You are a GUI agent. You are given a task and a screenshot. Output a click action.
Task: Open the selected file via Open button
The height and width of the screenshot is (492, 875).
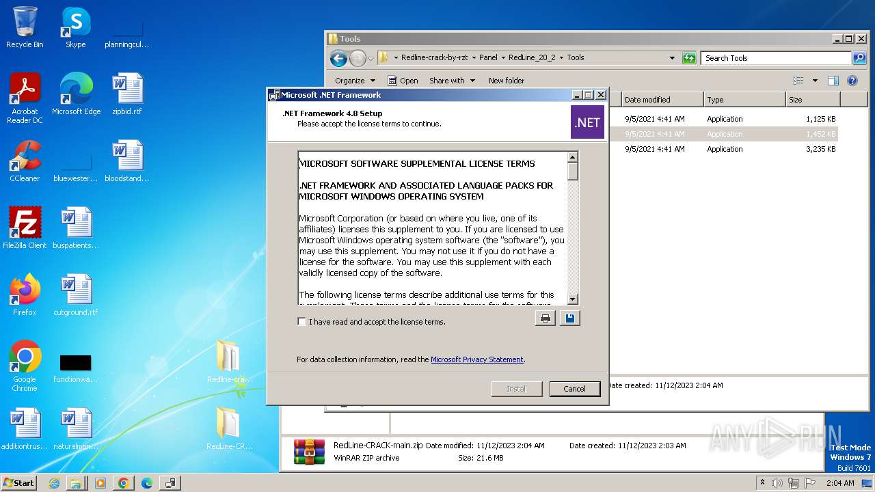tap(403, 81)
